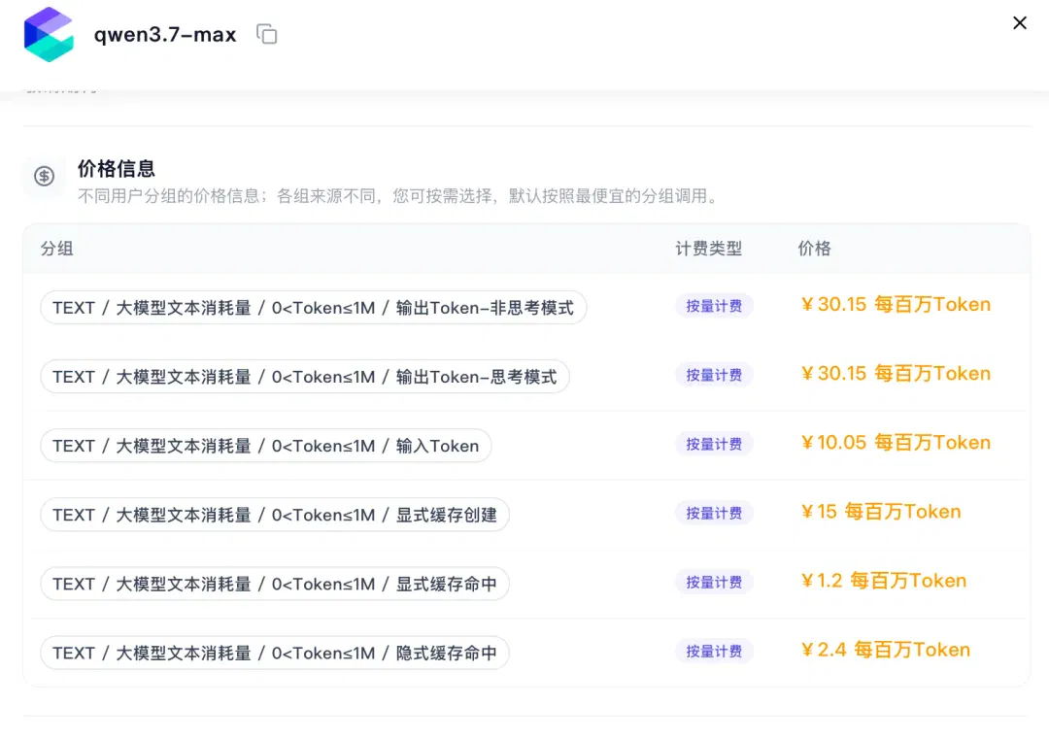1049x739 pixels.
Task: Click the colorful cube model logo
Action: click(49, 35)
